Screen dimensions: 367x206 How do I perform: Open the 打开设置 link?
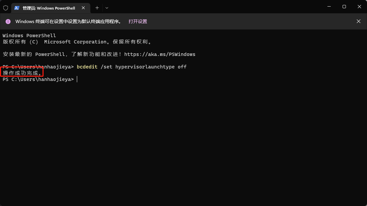click(x=138, y=21)
